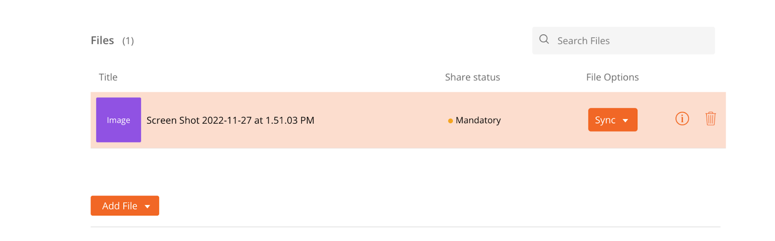The height and width of the screenshot is (241, 775).
Task: Delete the file using the trash icon
Action: [x=711, y=118]
